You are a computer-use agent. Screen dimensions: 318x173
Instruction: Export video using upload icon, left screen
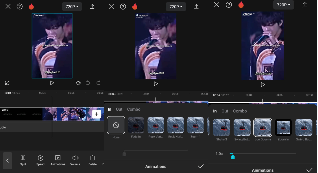[92, 6]
